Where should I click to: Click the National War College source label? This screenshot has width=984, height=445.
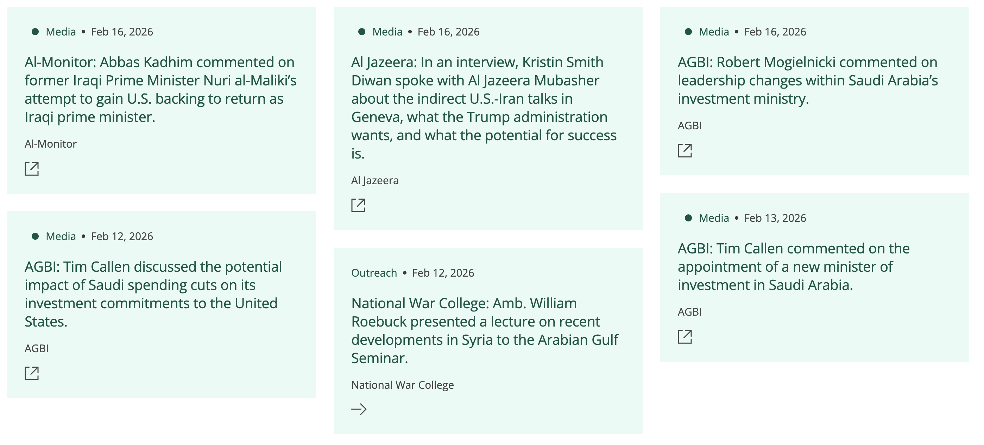click(x=402, y=385)
